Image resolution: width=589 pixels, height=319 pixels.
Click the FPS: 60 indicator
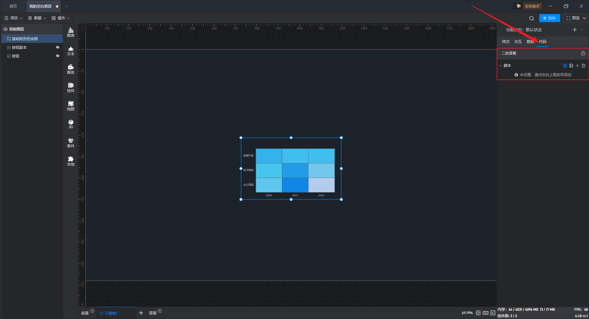pyautogui.click(x=581, y=309)
